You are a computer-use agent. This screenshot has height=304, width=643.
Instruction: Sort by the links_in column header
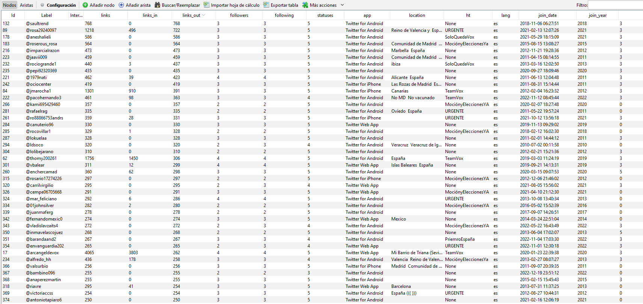click(x=150, y=15)
